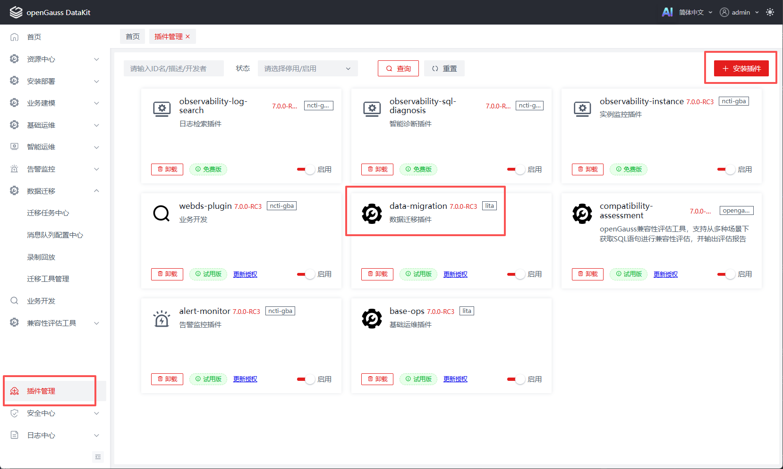
Task: Click the observability-instance plugin icon
Action: [582, 109]
